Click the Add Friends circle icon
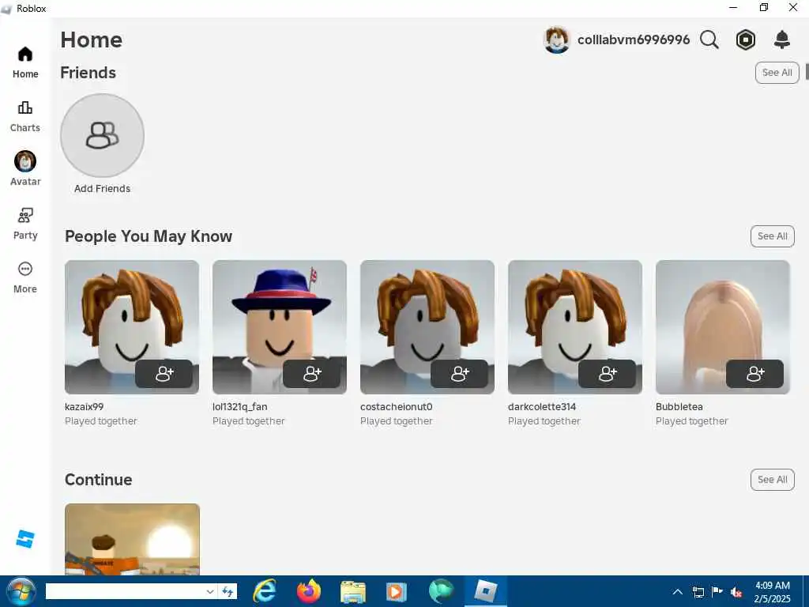The height and width of the screenshot is (607, 809). coord(102,135)
